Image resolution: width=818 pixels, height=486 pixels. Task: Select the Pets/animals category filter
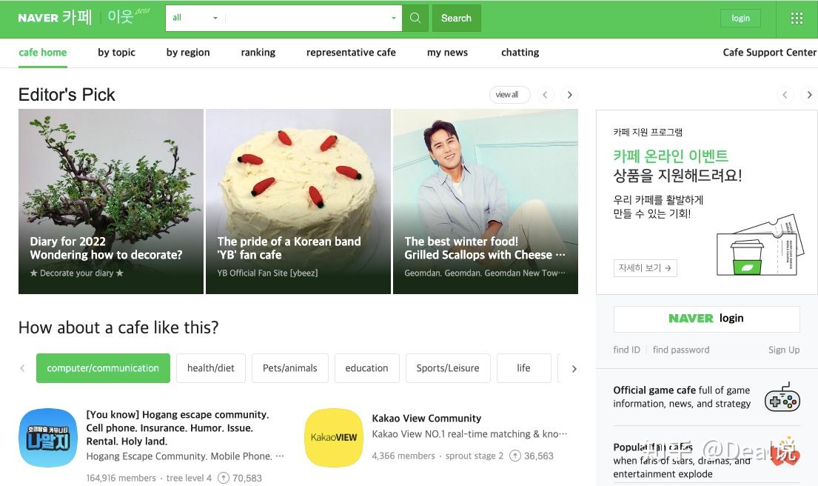pyautogui.click(x=289, y=368)
